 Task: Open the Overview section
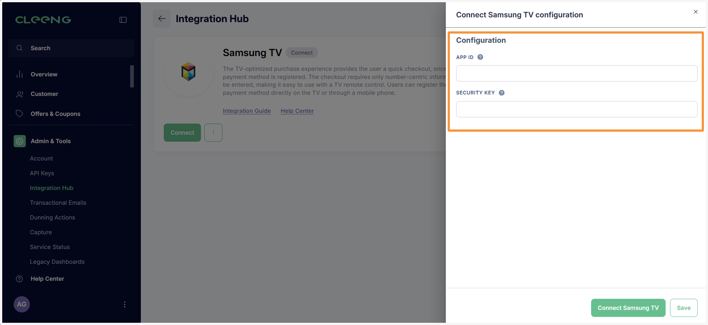pos(44,74)
